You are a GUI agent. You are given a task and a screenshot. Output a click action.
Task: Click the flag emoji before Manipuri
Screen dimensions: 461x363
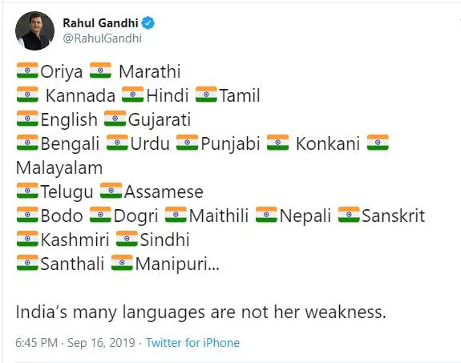(122, 263)
